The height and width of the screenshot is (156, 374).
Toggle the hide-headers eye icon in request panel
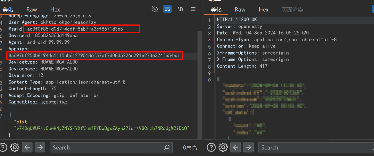[x=154, y=9]
